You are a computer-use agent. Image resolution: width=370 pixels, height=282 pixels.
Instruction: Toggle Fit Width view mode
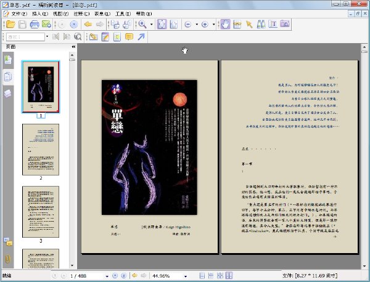pyautogui.click(x=174, y=24)
